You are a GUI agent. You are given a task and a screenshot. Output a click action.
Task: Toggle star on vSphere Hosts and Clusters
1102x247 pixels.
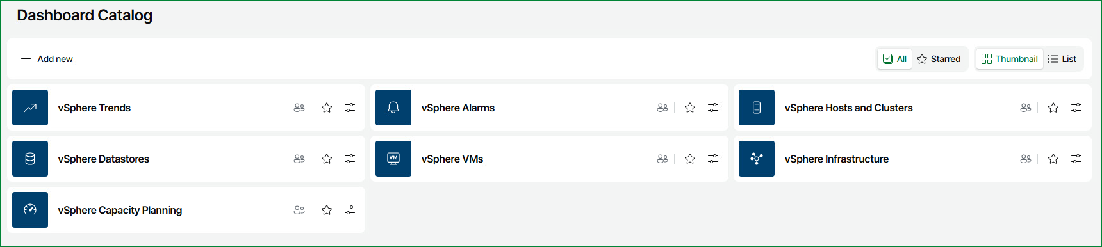pyautogui.click(x=1053, y=108)
